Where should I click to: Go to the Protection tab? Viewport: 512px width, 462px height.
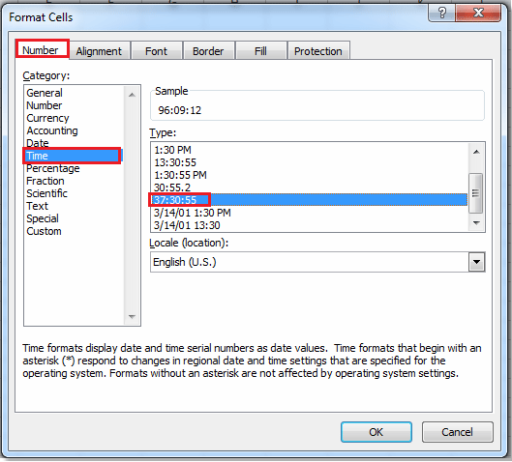coord(318,51)
